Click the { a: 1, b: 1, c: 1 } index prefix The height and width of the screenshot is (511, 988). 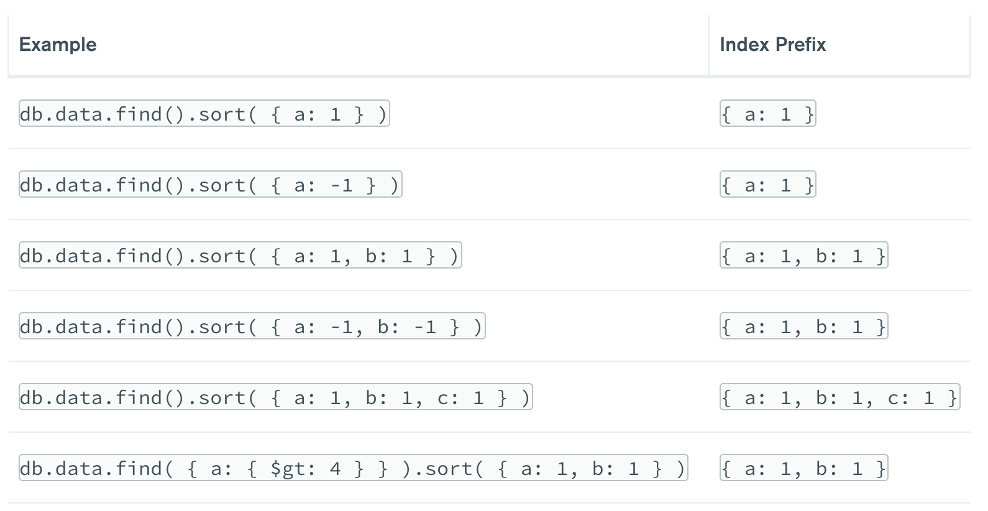pos(840,397)
